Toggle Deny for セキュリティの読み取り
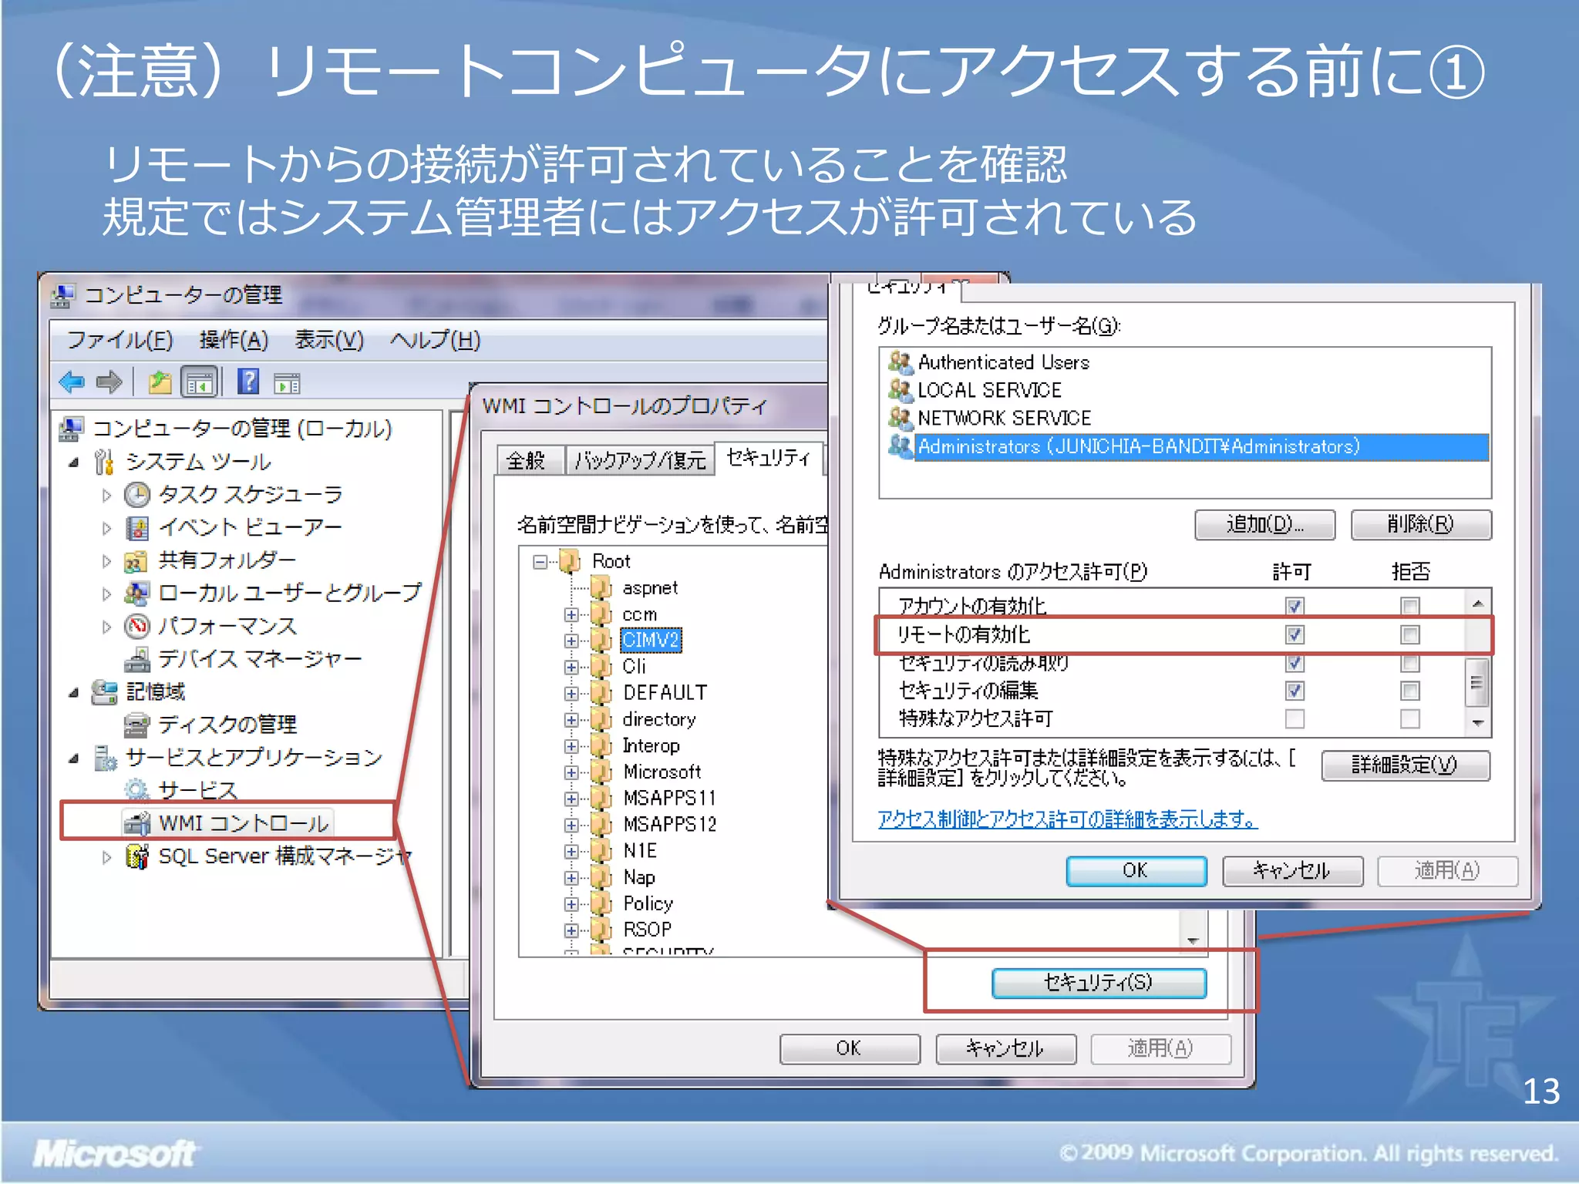Screen dimensions: 1579x1184 click(x=1410, y=663)
